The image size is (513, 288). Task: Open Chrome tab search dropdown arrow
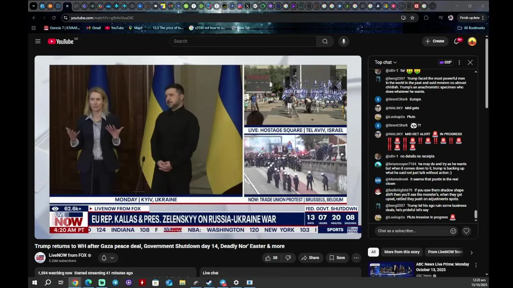pyautogui.click(x=34, y=6)
